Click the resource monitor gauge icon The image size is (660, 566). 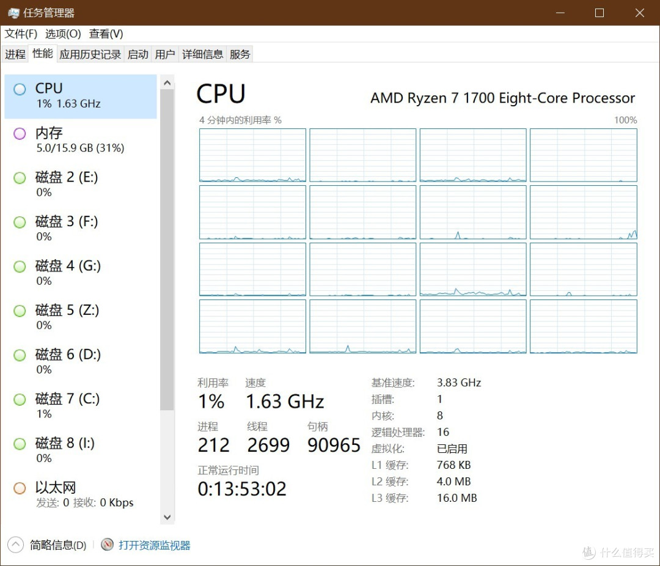[x=108, y=545]
